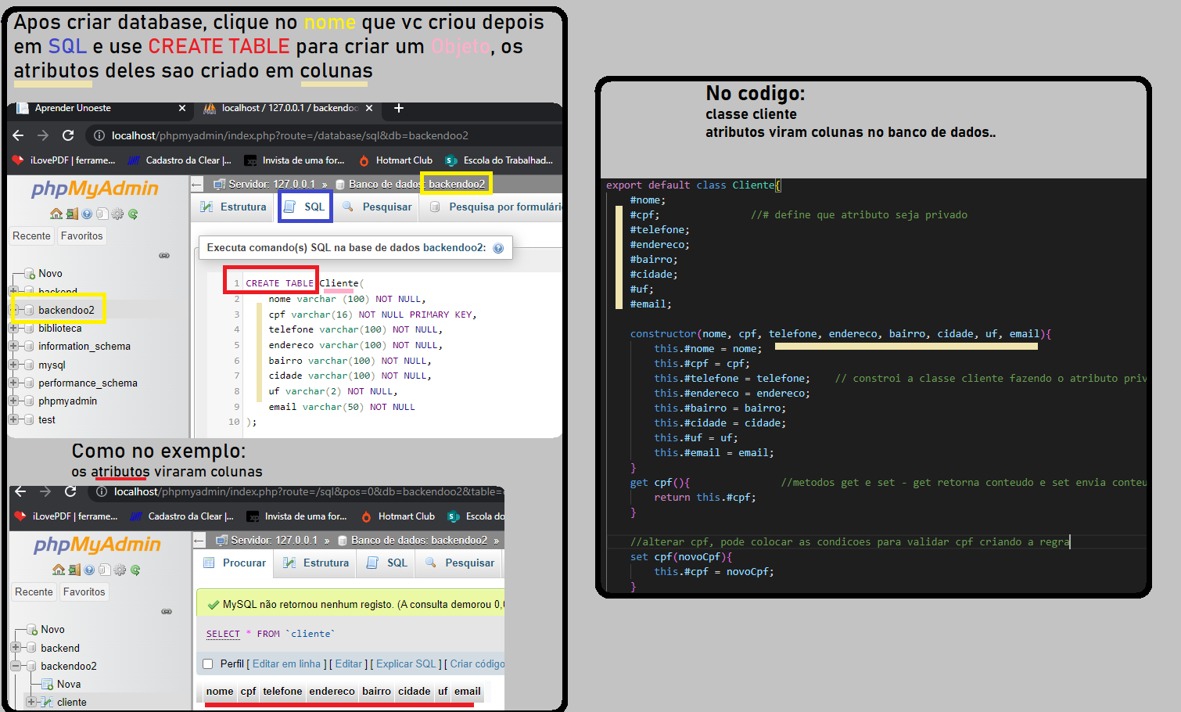This screenshot has width=1181, height=712.
Task: Expand the biblioteca database tree node
Action: coord(12,328)
